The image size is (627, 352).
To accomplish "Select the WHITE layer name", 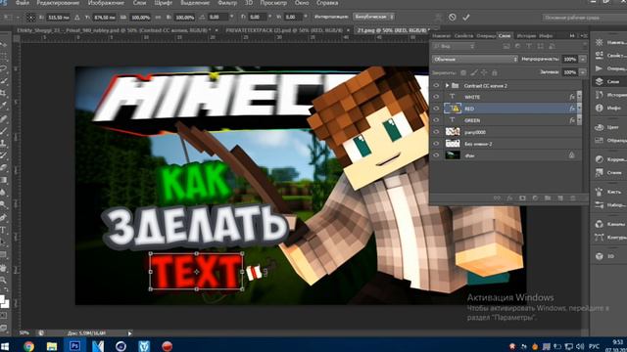I will click(x=472, y=97).
